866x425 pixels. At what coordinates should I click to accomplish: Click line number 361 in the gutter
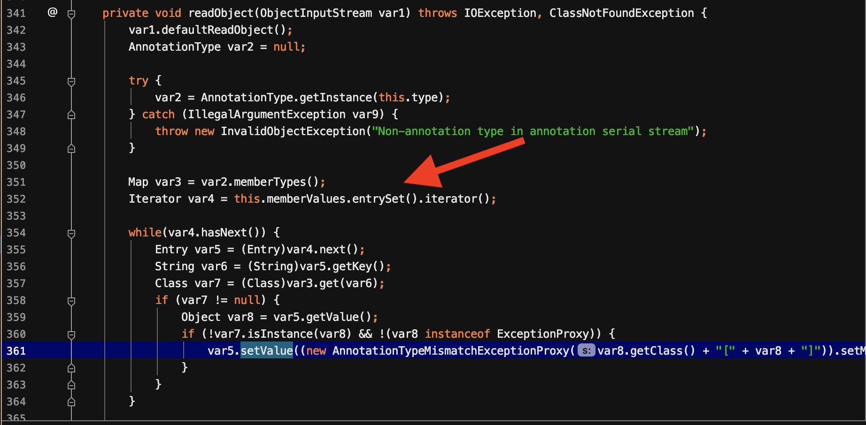16,351
